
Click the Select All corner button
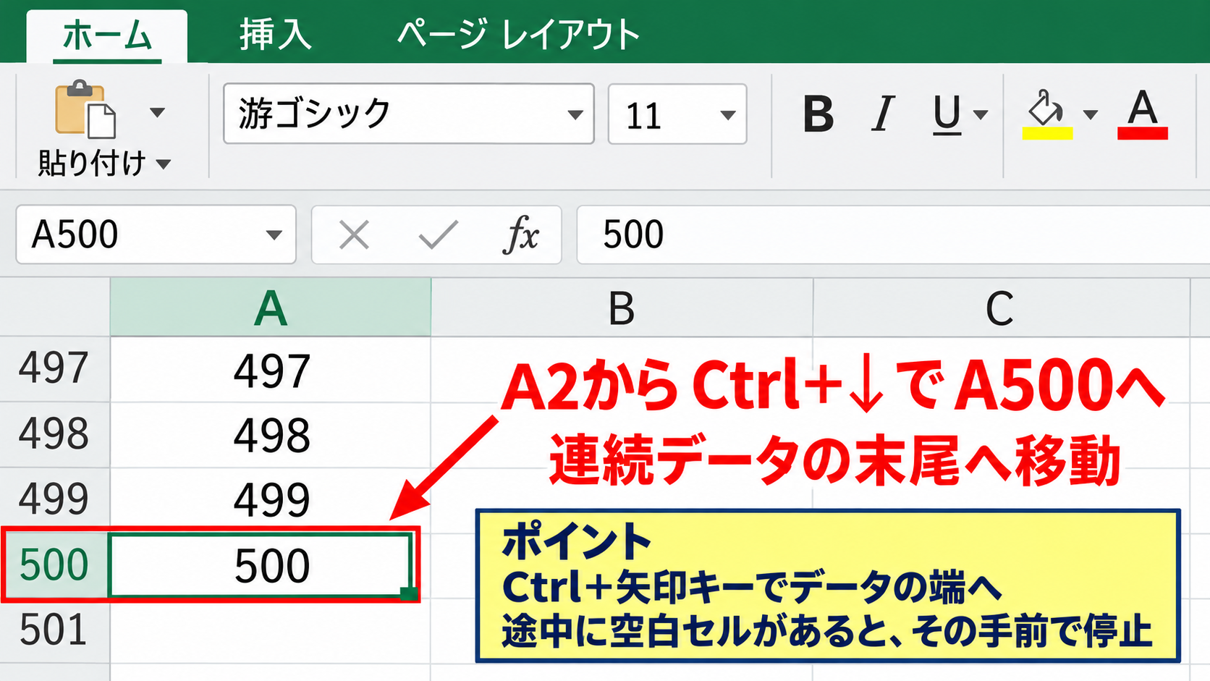[55, 308]
